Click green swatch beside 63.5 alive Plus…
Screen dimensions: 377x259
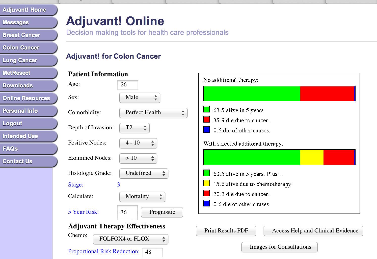point(206,173)
